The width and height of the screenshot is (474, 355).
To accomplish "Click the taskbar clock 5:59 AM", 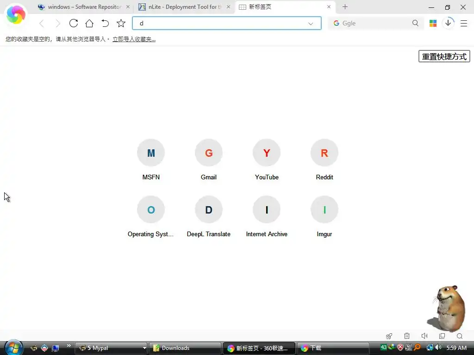I will click(456, 348).
